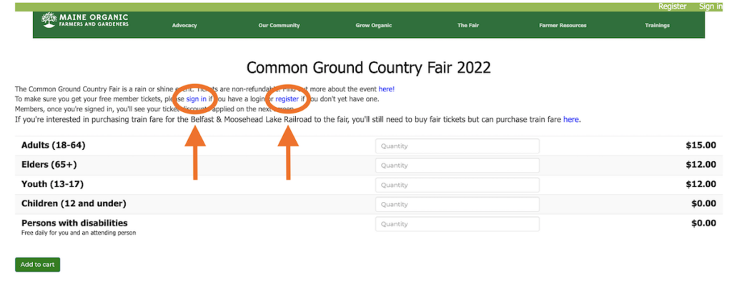The image size is (732, 294).
Task: Click the $12.00 price in the Elders row
Action: coord(701,165)
